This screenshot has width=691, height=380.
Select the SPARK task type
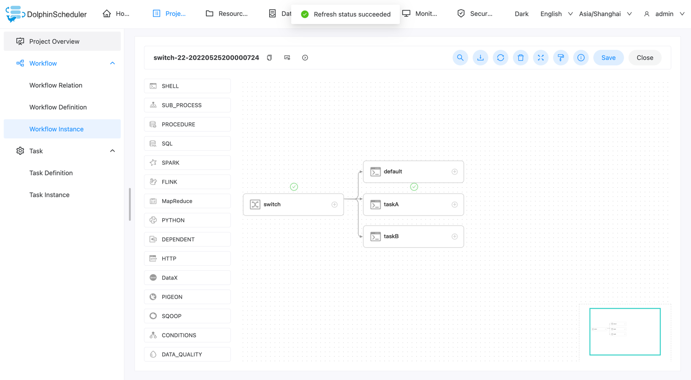click(x=187, y=162)
